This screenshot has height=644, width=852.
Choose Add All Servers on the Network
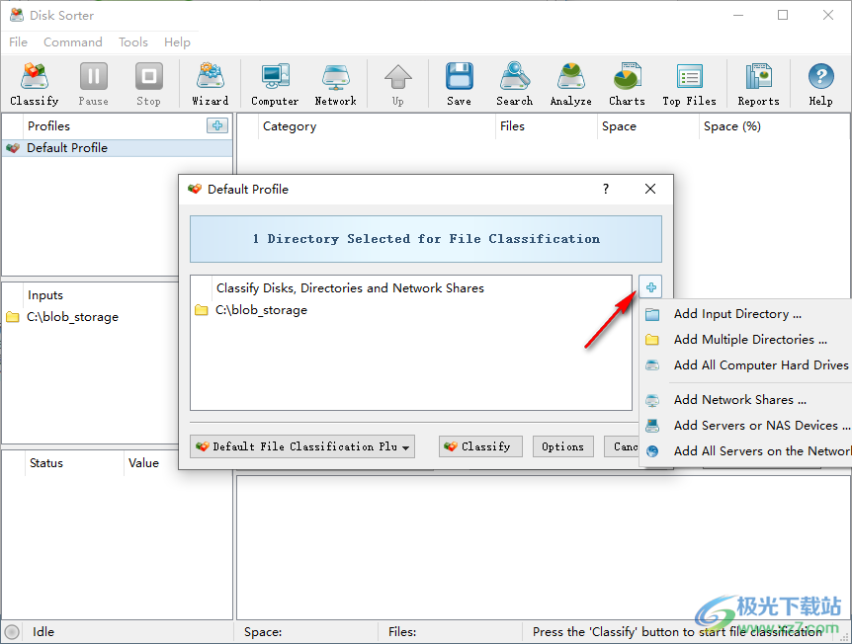(x=745, y=450)
